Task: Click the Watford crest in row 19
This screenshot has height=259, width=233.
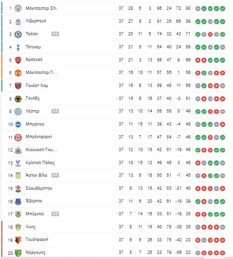Action: (18, 240)
